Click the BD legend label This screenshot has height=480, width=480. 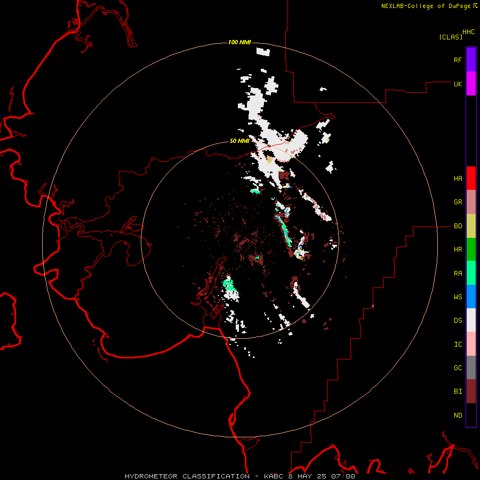[x=458, y=226]
